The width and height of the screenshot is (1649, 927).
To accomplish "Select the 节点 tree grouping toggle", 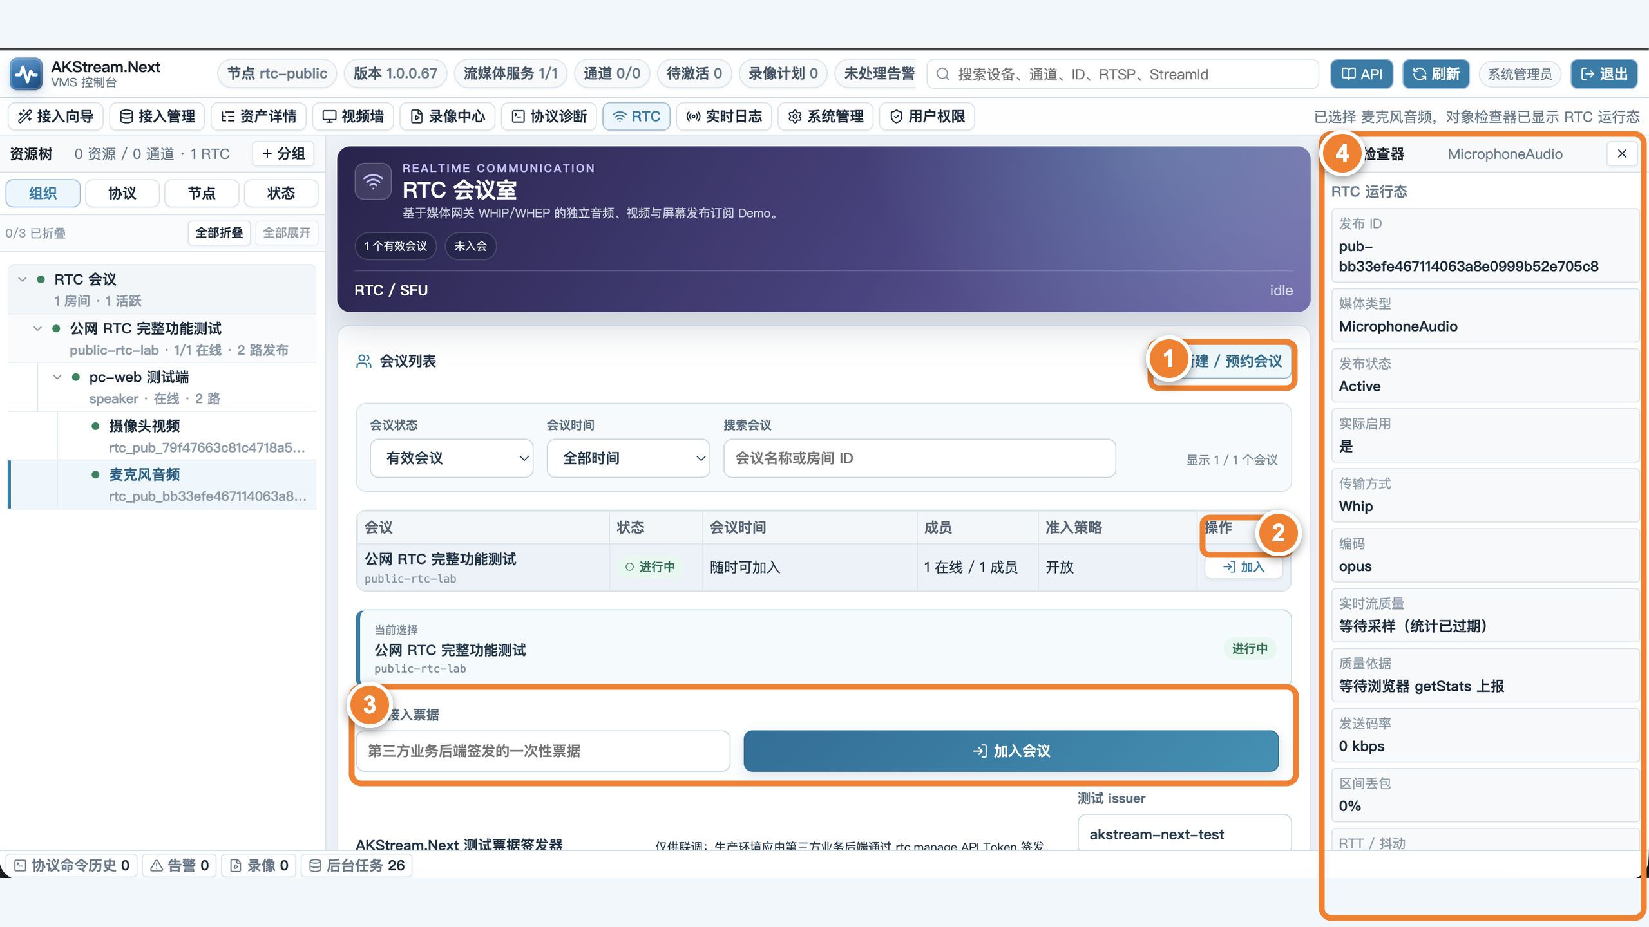I will point(202,193).
